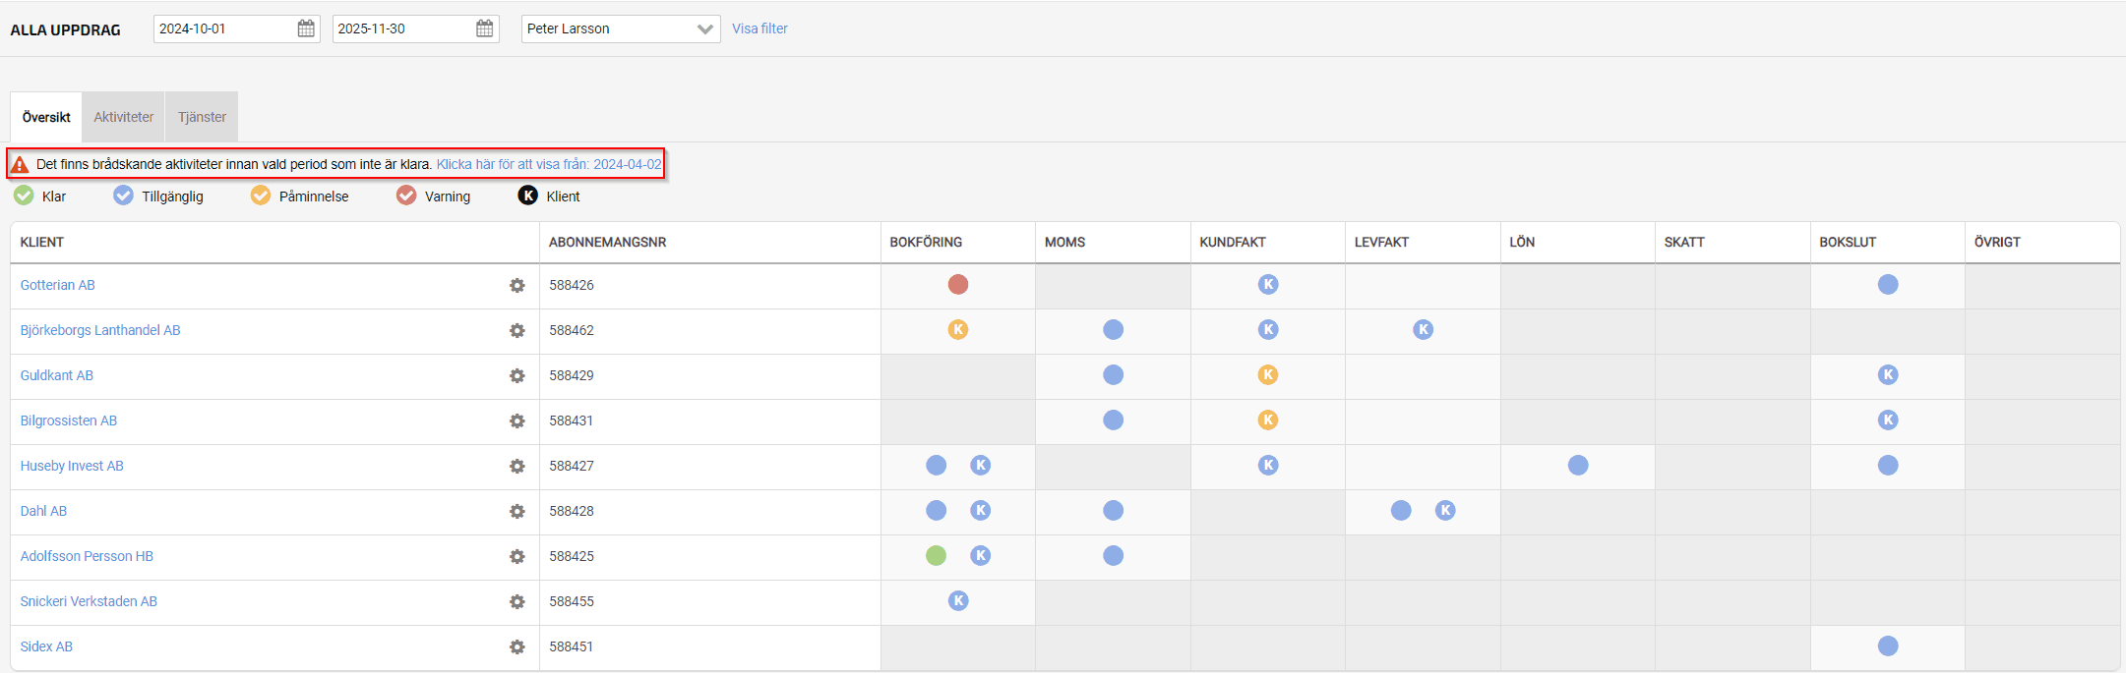Click blue dot in Björkeborgs Moms

click(1113, 329)
